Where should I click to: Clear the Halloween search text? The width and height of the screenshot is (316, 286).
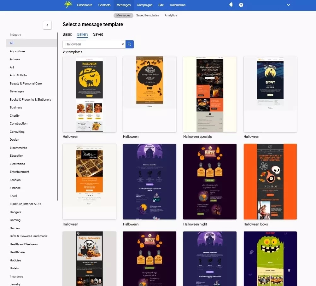123,44
